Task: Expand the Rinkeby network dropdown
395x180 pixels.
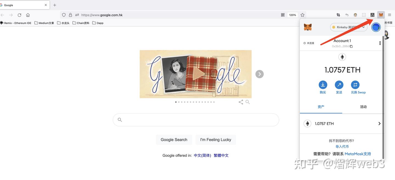Action: [349, 27]
